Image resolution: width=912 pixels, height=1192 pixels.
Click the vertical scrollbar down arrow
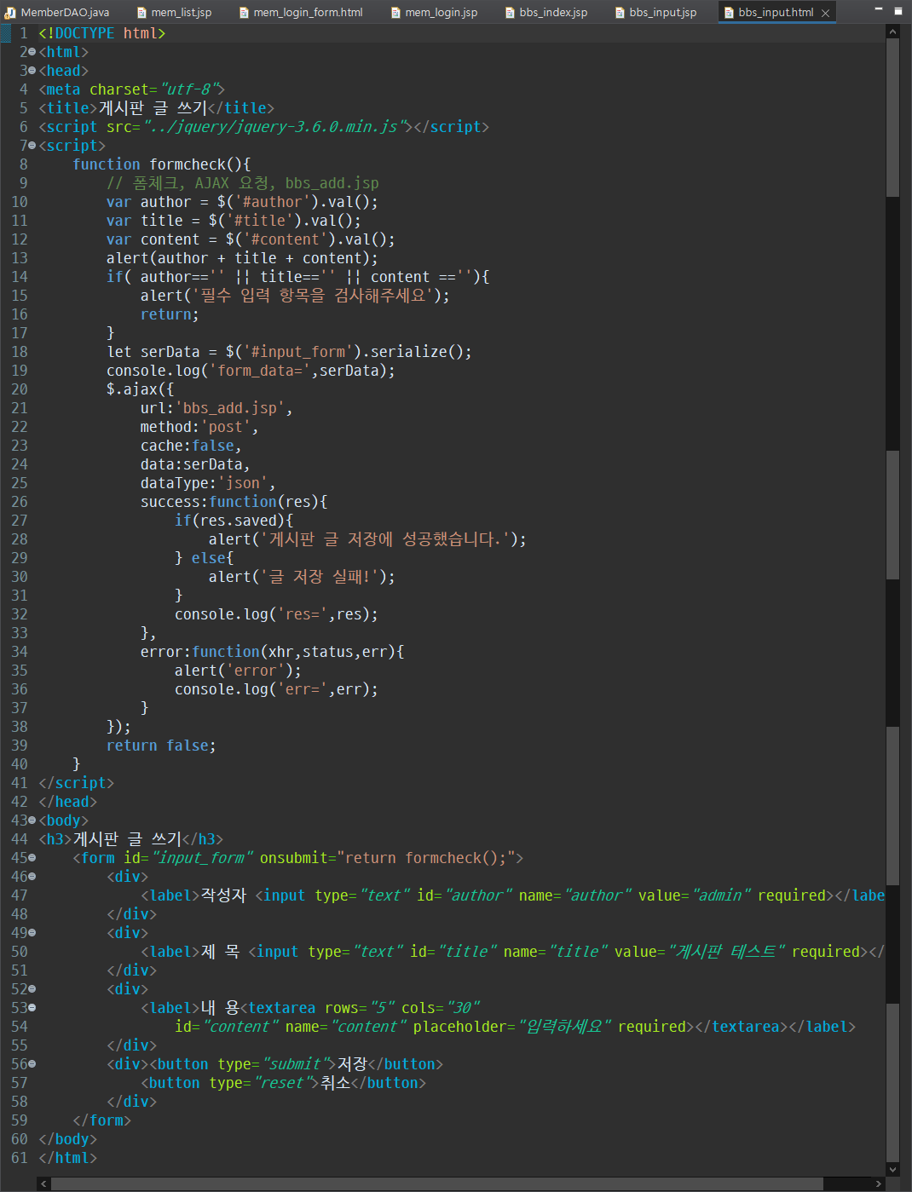pos(892,1169)
